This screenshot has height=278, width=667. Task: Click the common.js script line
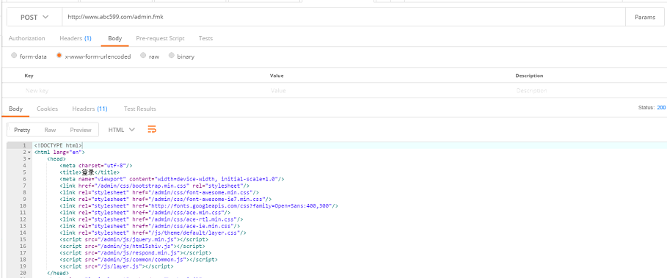pyautogui.click(x=139, y=260)
